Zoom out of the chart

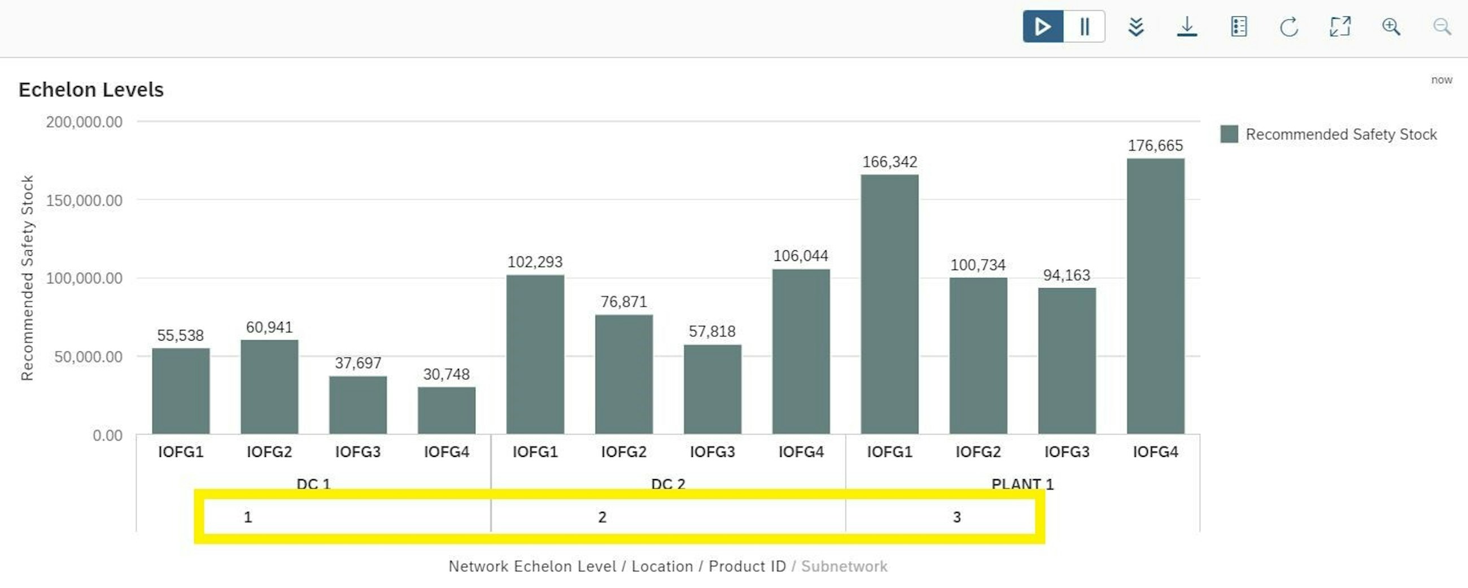[x=1442, y=26]
